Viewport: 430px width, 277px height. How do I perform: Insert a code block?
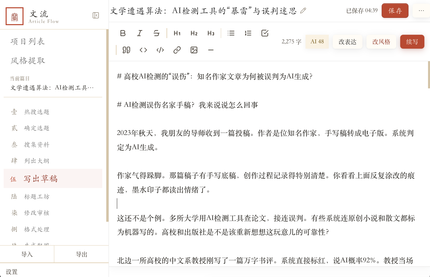point(160,50)
